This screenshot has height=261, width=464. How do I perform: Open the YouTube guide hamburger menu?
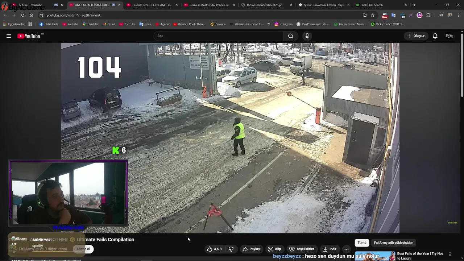point(9,36)
